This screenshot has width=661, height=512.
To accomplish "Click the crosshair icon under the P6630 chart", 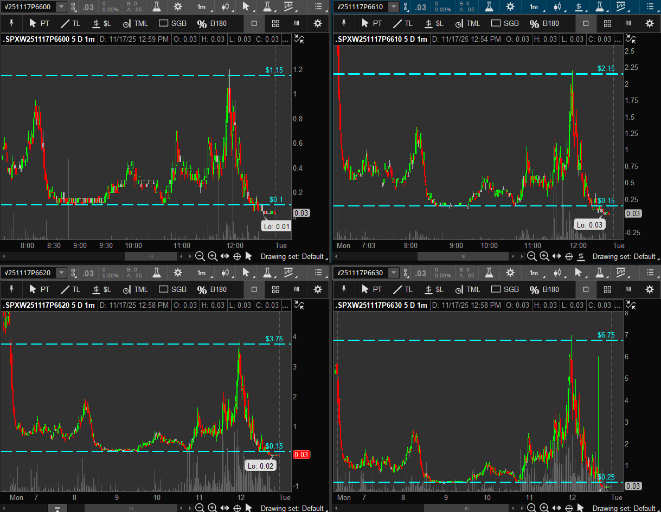I will (x=568, y=508).
